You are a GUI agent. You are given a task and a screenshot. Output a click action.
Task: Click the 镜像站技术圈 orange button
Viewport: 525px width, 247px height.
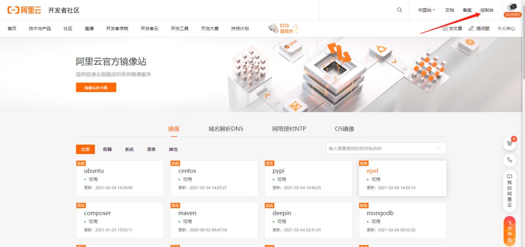point(96,87)
